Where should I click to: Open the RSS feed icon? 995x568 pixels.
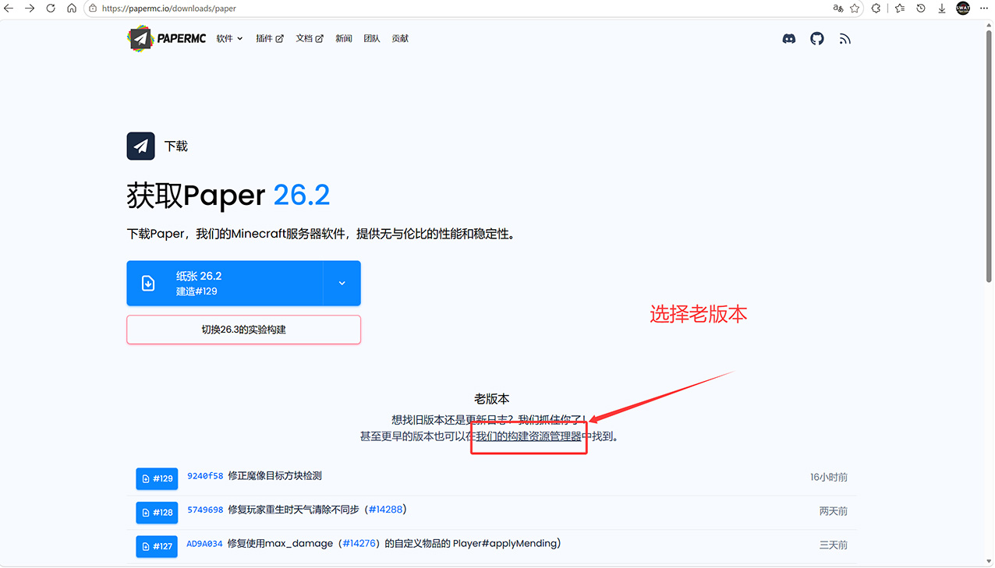pos(845,38)
